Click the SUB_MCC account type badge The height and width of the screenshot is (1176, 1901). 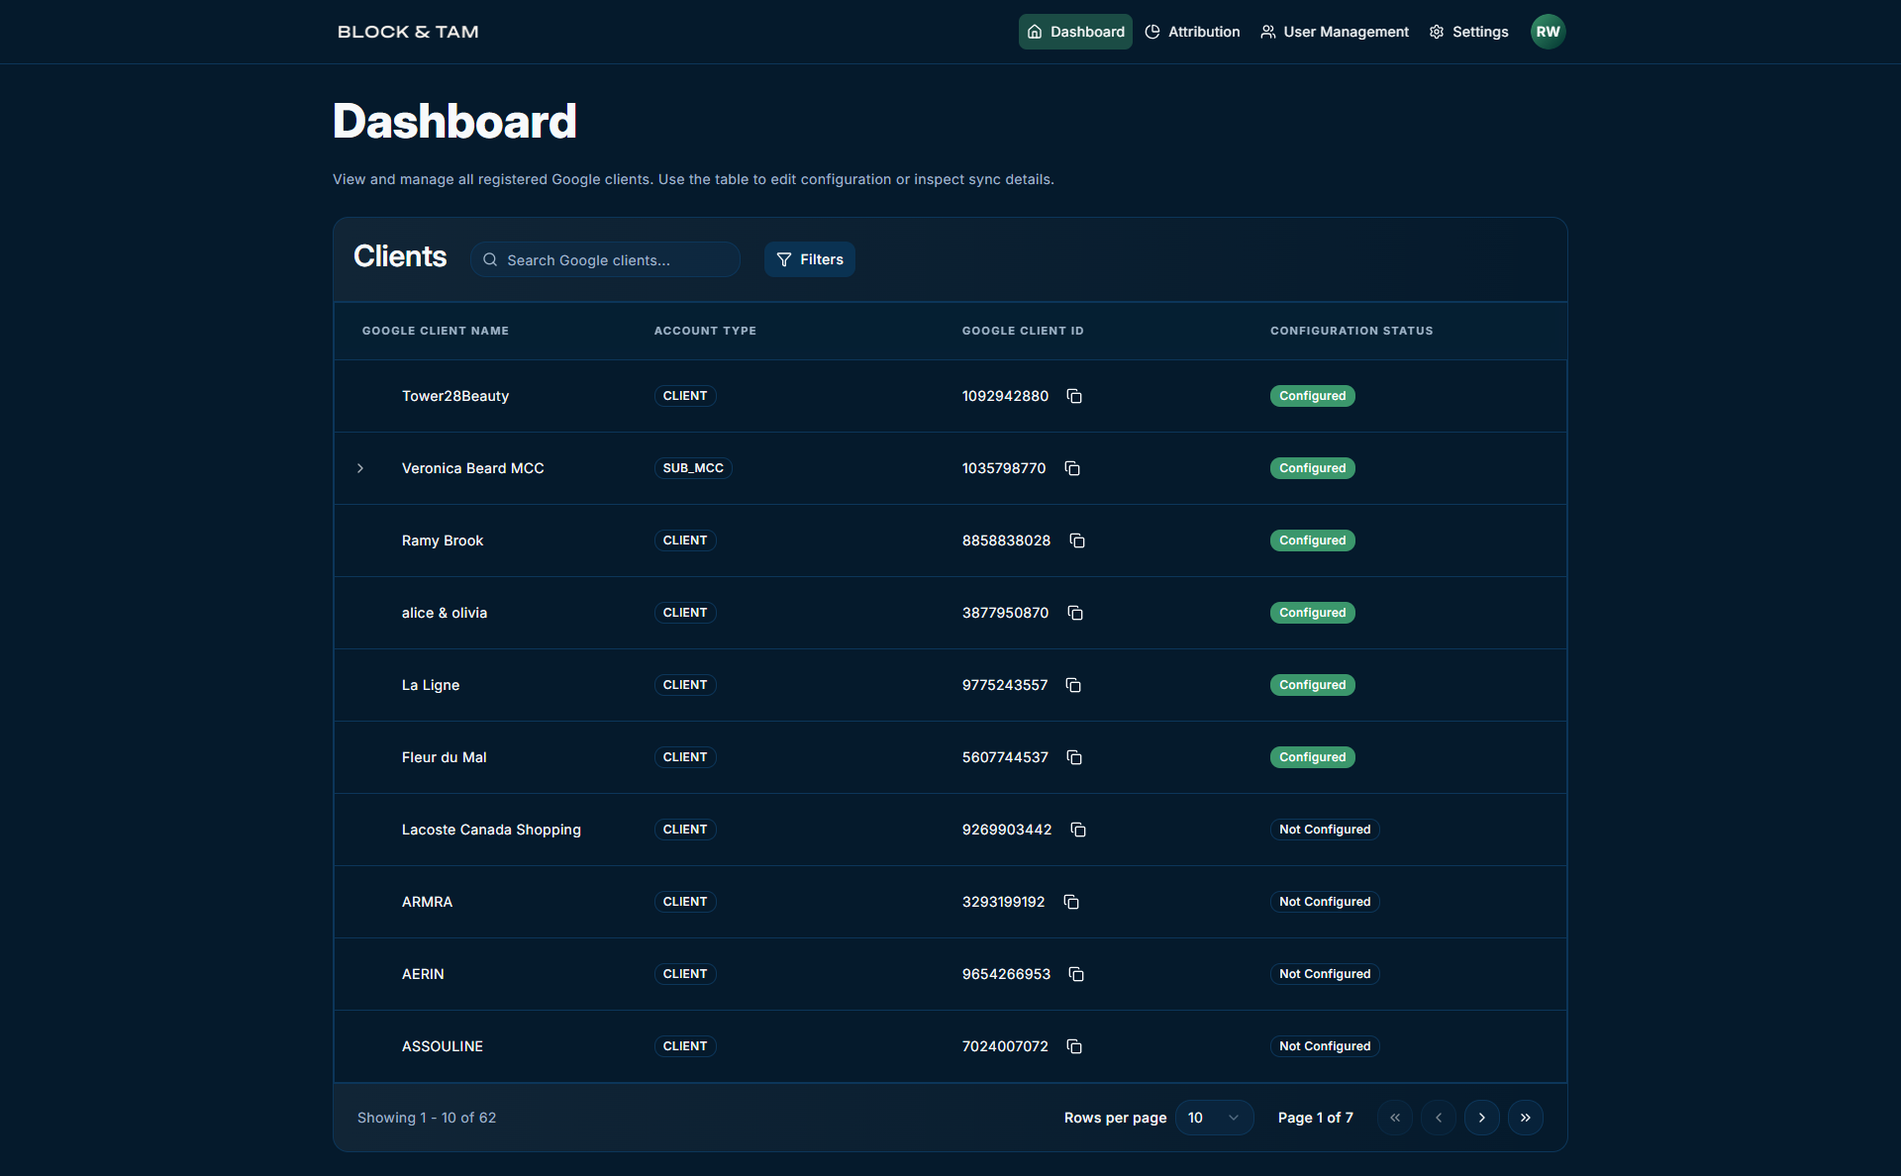click(x=693, y=467)
